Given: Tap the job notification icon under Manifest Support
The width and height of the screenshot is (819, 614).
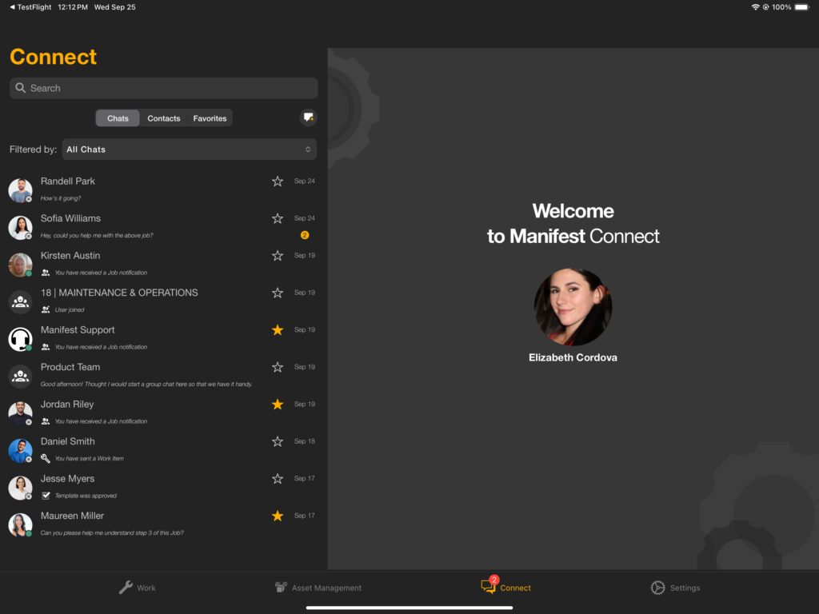Looking at the screenshot, I should tap(46, 347).
